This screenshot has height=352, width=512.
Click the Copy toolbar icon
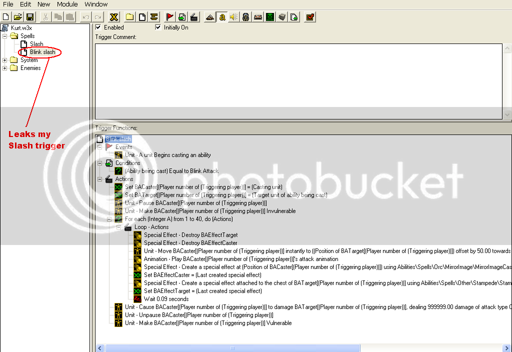click(58, 17)
